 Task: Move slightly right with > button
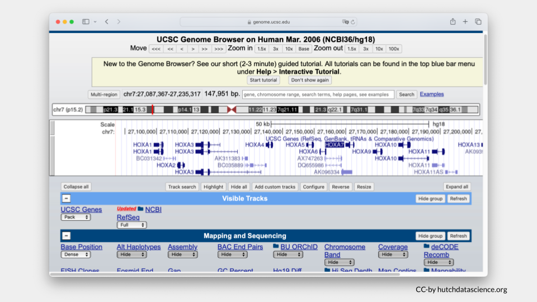click(193, 49)
